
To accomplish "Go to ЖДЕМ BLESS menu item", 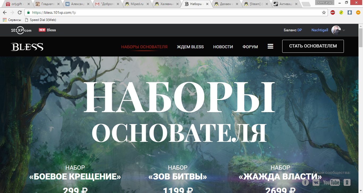I will (x=190, y=47).
